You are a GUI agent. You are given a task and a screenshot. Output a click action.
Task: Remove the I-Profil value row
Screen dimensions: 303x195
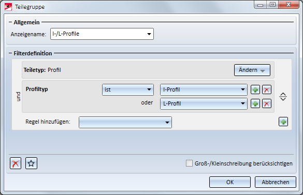(267, 90)
